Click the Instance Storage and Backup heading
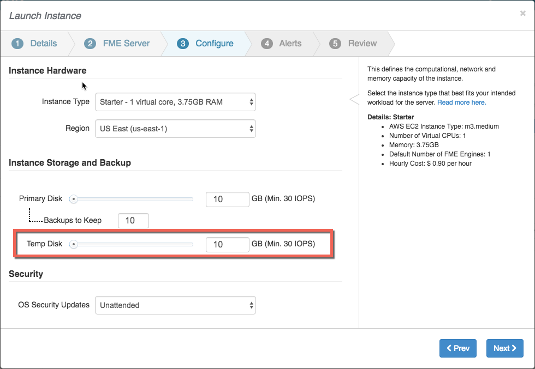Image resolution: width=535 pixels, height=369 pixels. [x=70, y=162]
